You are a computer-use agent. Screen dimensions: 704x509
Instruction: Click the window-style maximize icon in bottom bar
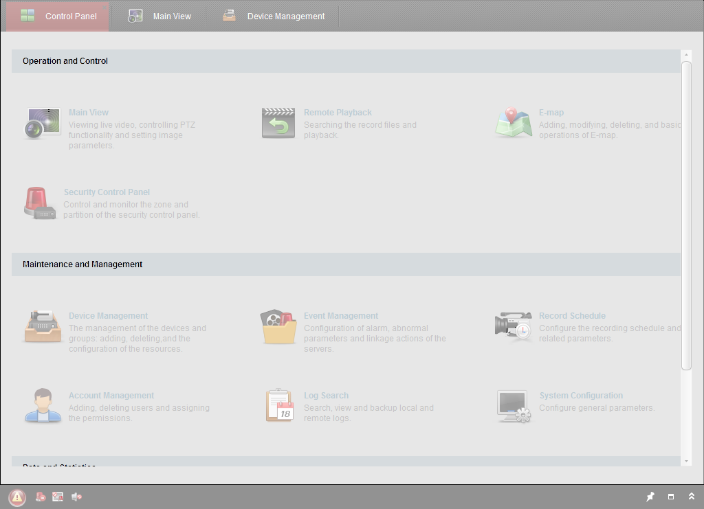pos(671,497)
